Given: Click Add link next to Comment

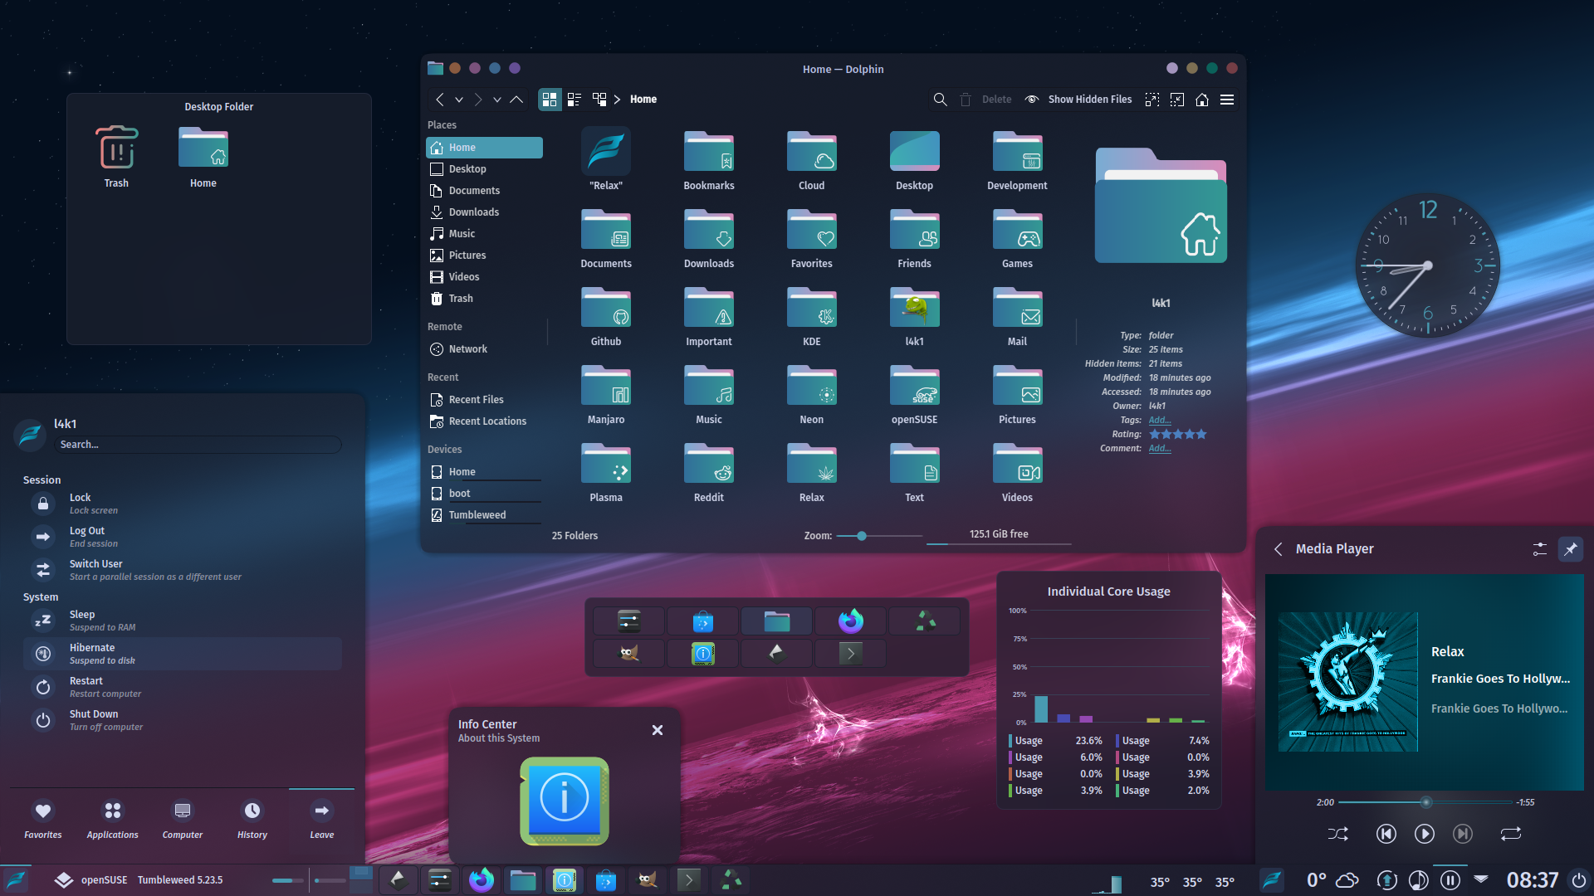Looking at the screenshot, I should pos(1160,449).
